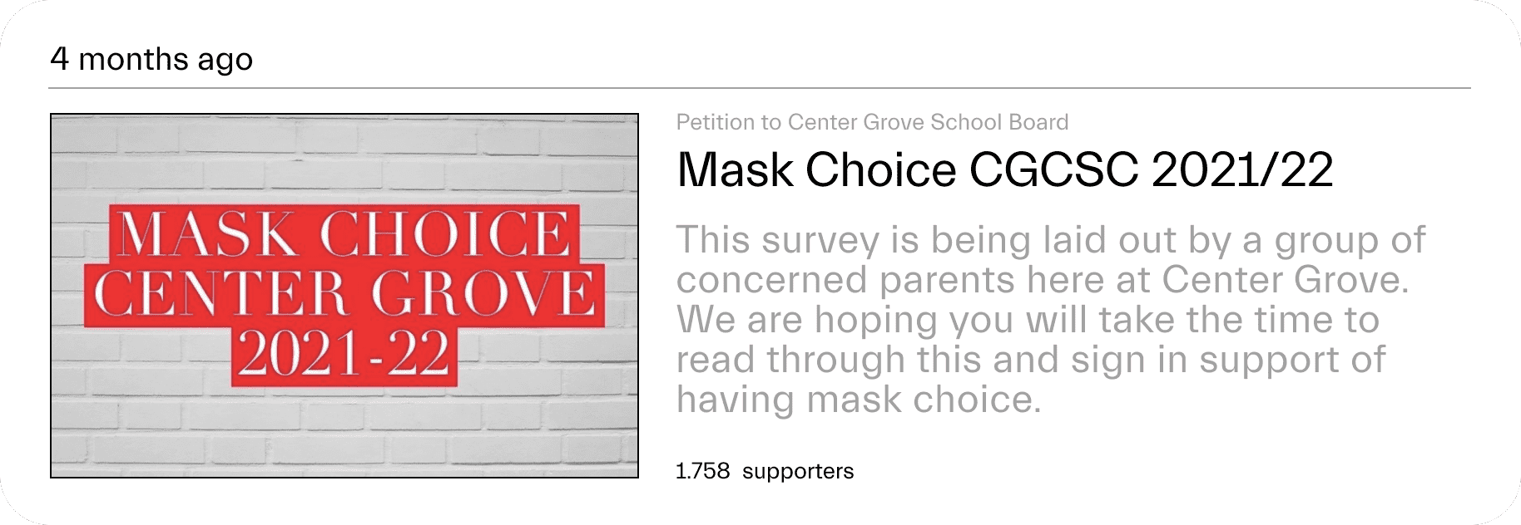
Task: Click the "This survey is being laid out" line
Action: coord(1050,240)
